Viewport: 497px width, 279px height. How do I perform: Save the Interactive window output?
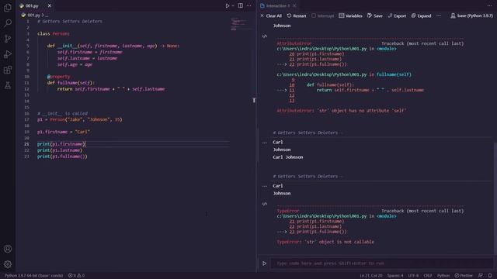[375, 15]
